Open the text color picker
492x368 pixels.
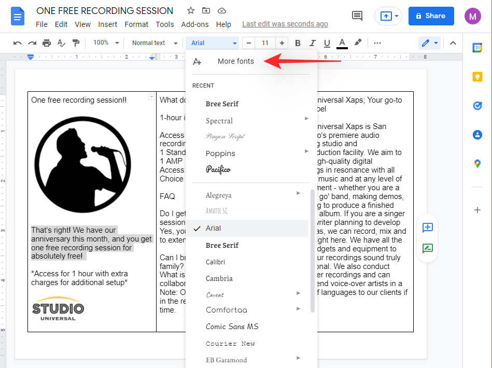tap(342, 43)
